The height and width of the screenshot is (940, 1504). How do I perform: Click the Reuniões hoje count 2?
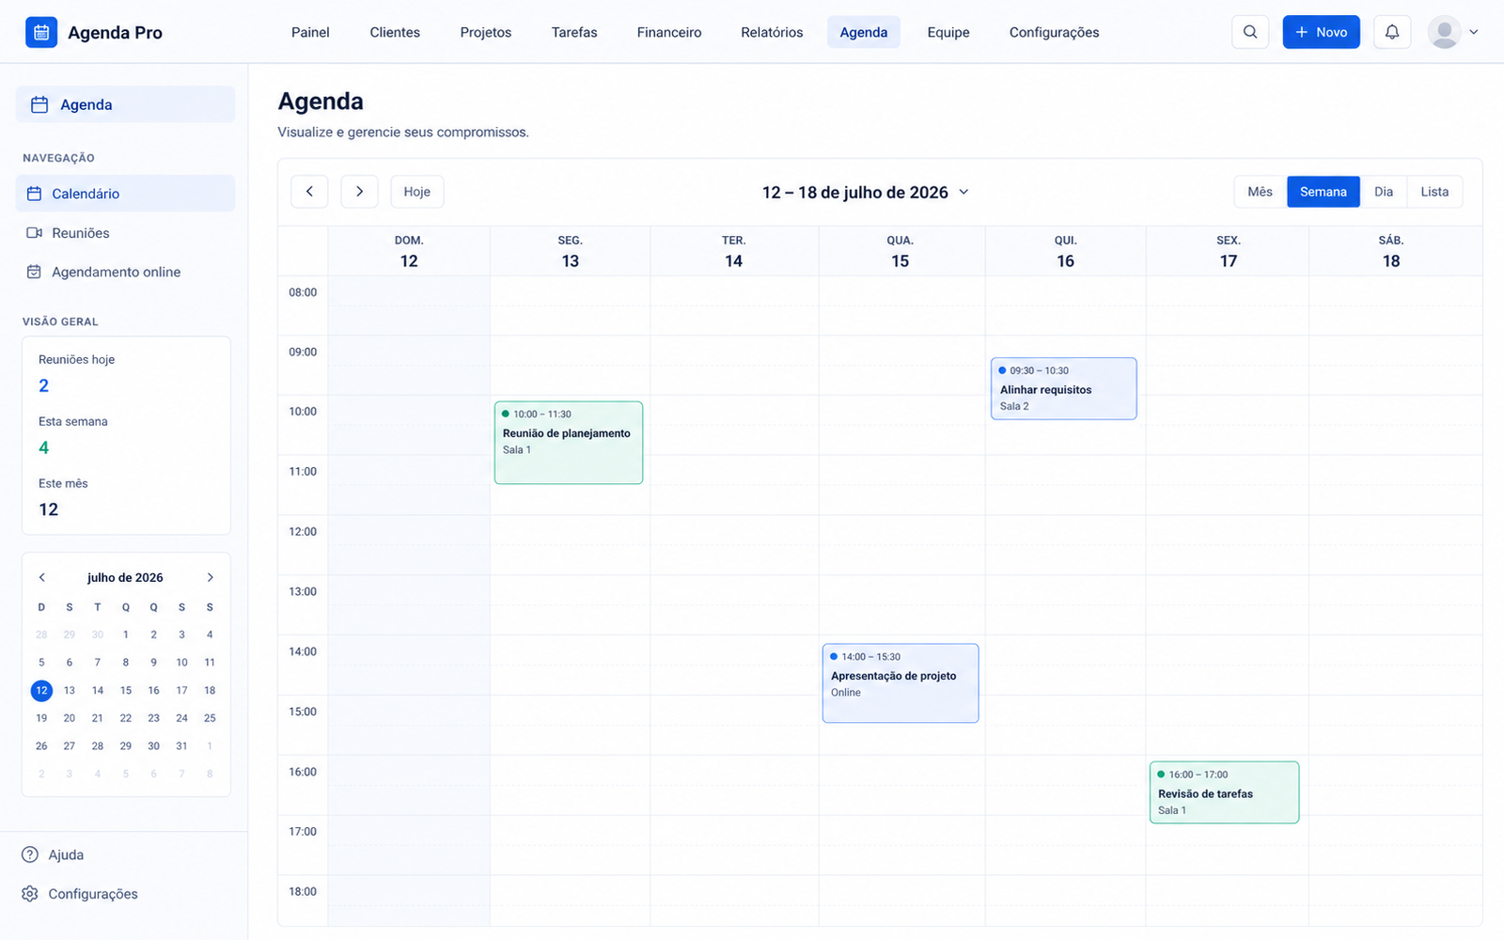(x=43, y=385)
